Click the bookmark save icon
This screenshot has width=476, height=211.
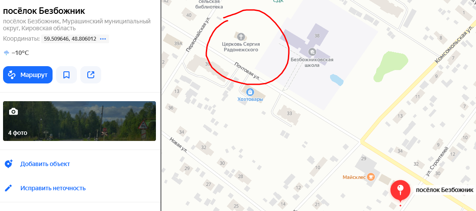[x=66, y=75]
